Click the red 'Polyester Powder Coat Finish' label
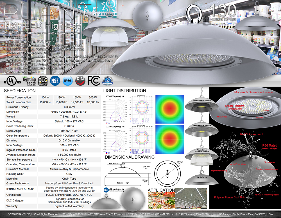Image resolution: width=281 pixels, height=218 pixels. 230,198
